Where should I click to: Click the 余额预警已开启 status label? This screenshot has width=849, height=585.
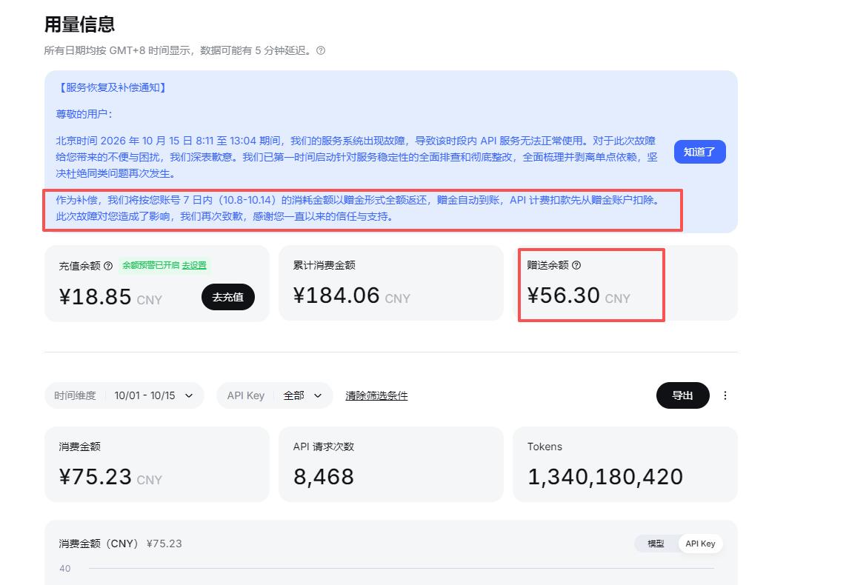coord(150,266)
